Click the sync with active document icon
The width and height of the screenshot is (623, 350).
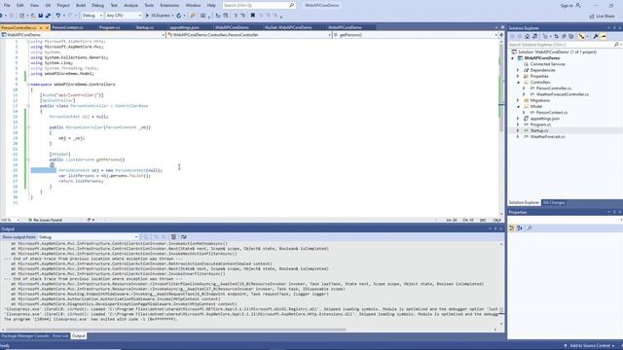click(556, 36)
